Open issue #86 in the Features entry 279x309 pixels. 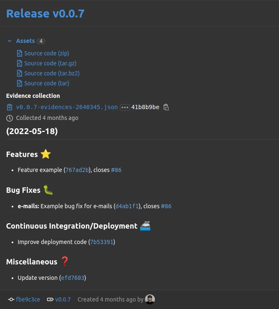116,170
